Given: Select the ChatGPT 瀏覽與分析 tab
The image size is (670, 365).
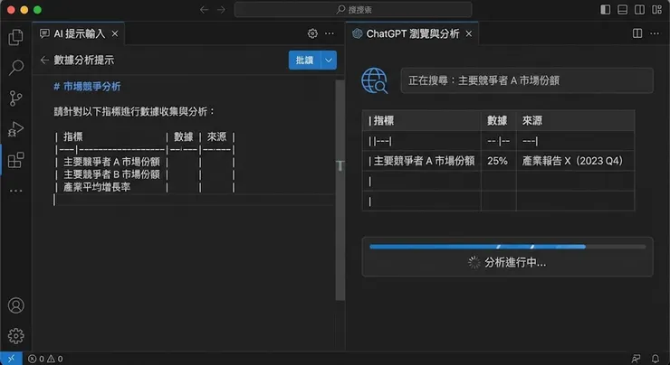Looking at the screenshot, I should pyautogui.click(x=412, y=33).
